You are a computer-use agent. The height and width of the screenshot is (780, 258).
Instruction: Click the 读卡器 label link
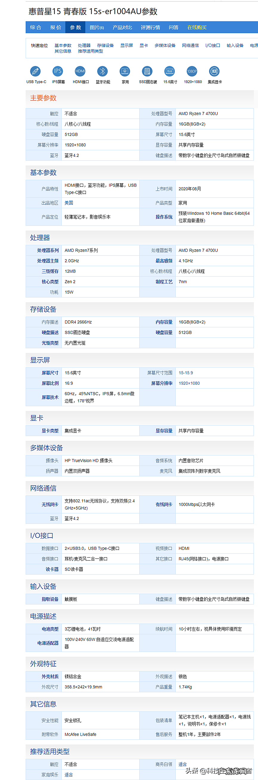[52, 569]
